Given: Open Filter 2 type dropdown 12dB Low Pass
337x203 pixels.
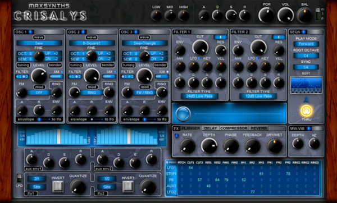Looking at the screenshot, I should (258, 96).
